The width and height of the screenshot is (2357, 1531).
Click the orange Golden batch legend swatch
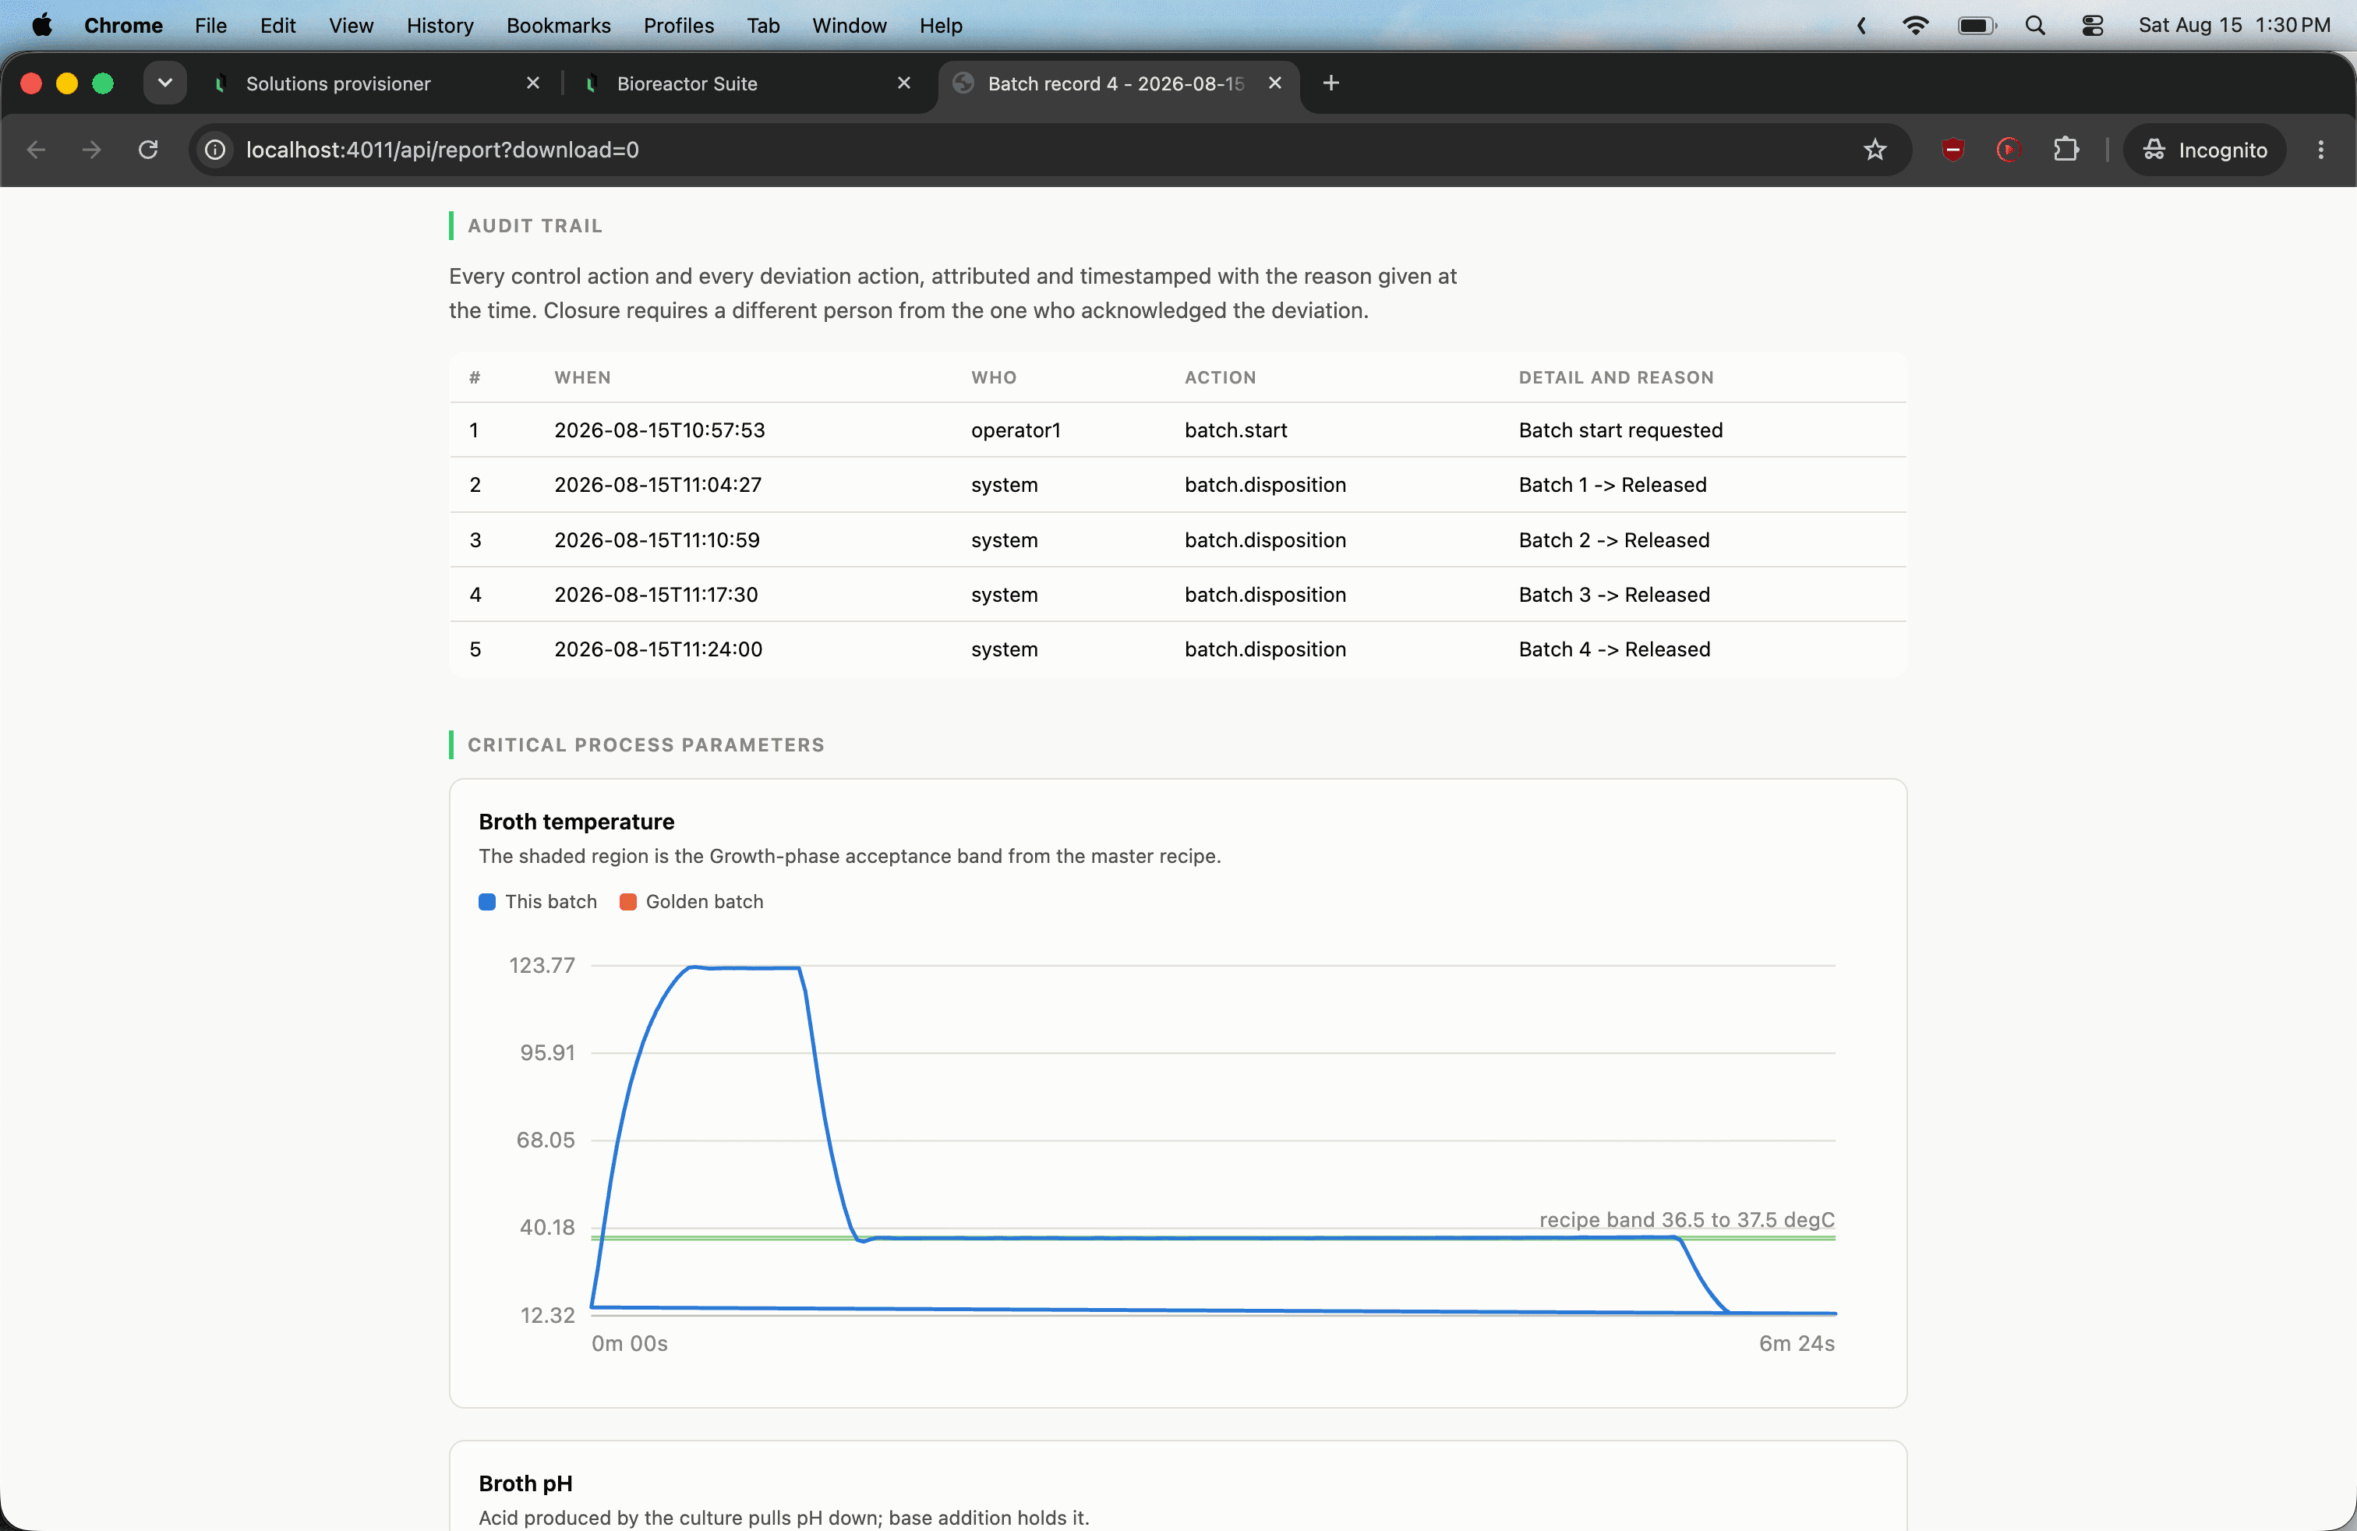(628, 901)
